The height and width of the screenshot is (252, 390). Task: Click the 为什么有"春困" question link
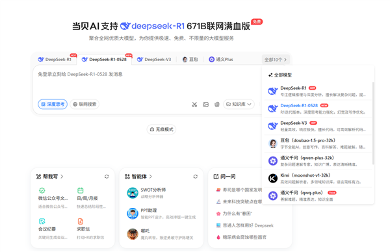coord(234,214)
